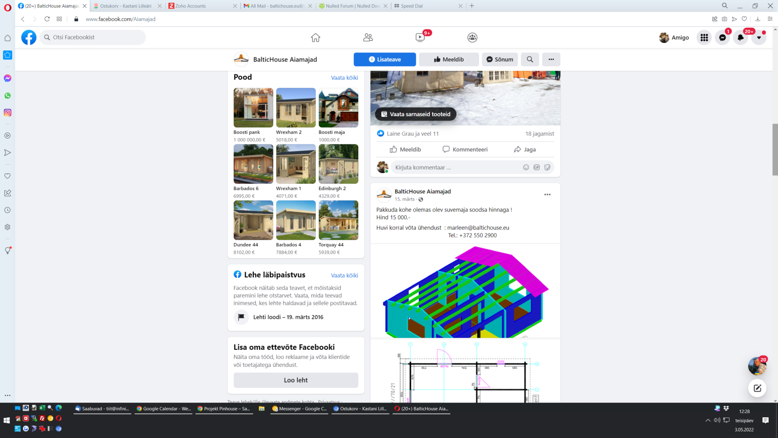Open Messenger in the Facebook header

(722, 38)
